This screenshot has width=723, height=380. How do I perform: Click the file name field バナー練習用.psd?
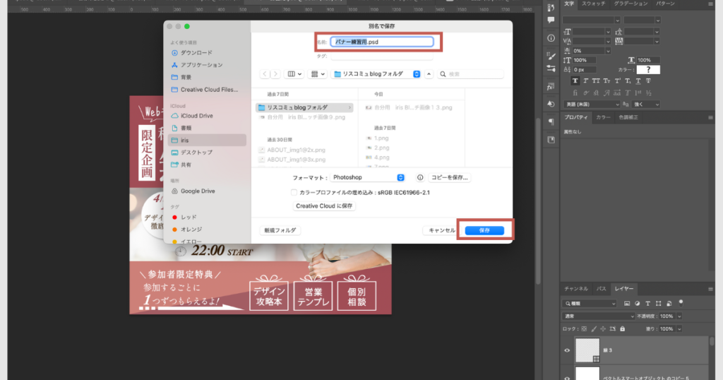(382, 42)
